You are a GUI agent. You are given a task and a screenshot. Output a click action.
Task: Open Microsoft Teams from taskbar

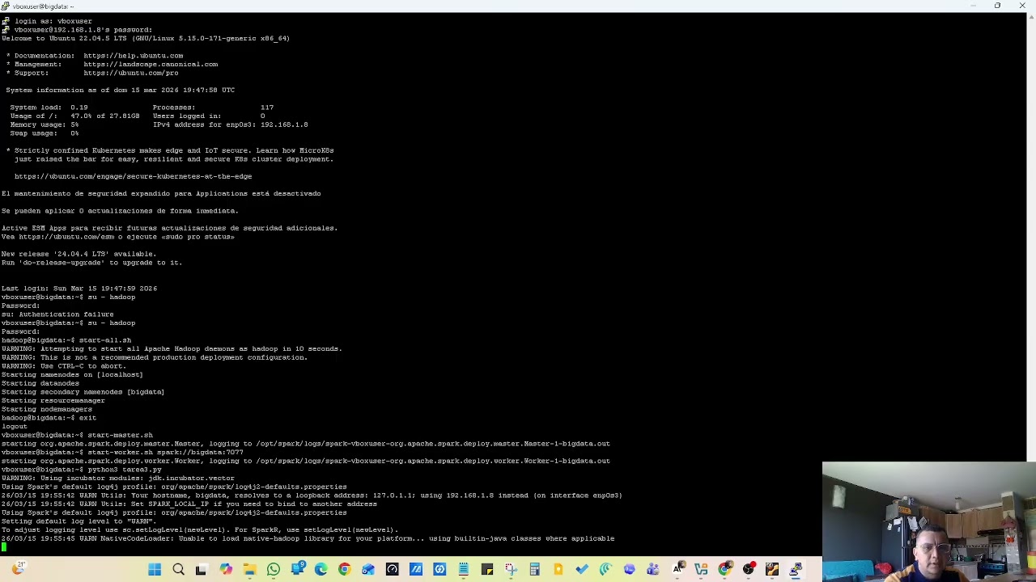pos(653,570)
